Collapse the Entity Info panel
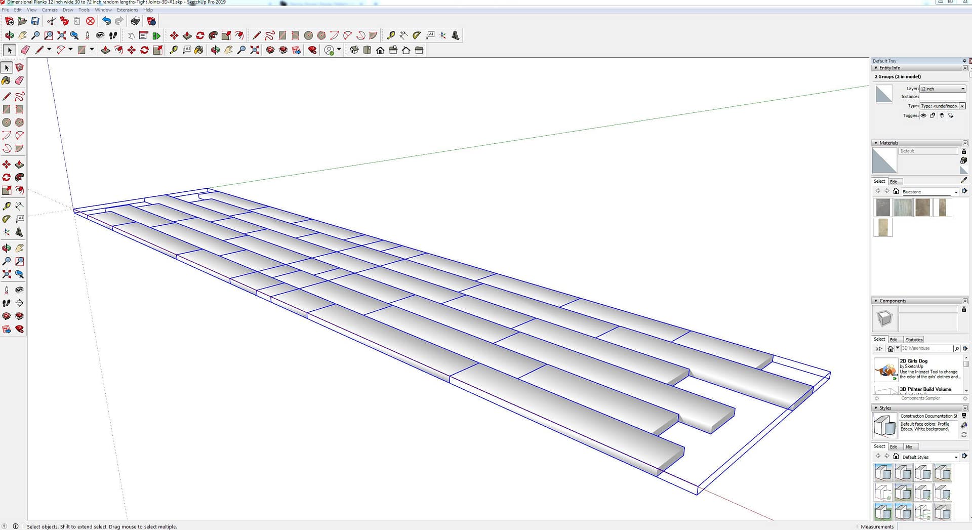 pos(876,68)
